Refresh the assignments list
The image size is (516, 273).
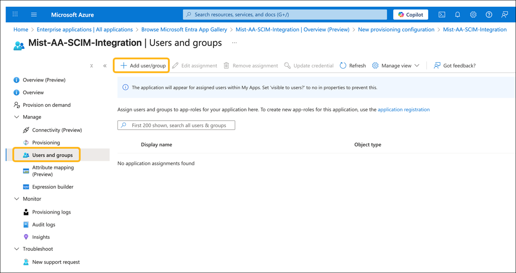352,65
